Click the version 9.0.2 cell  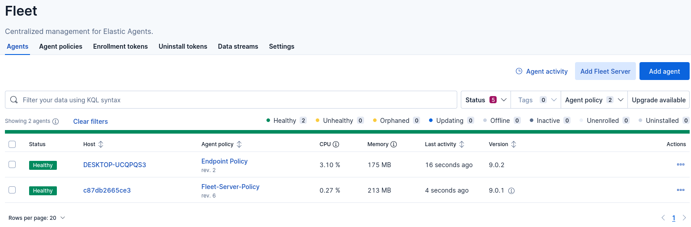497,165
